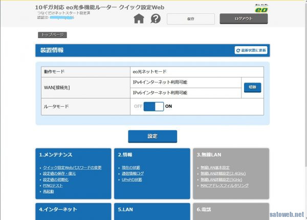Click 最新状態に更新 refresh button

click(251, 50)
